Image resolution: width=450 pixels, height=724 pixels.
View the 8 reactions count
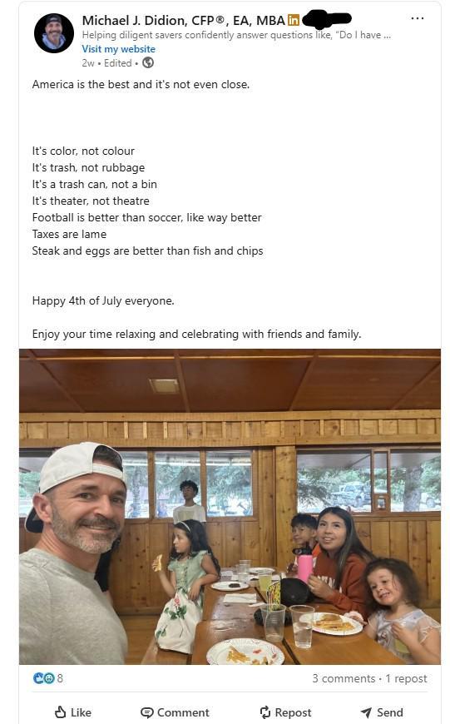60,678
